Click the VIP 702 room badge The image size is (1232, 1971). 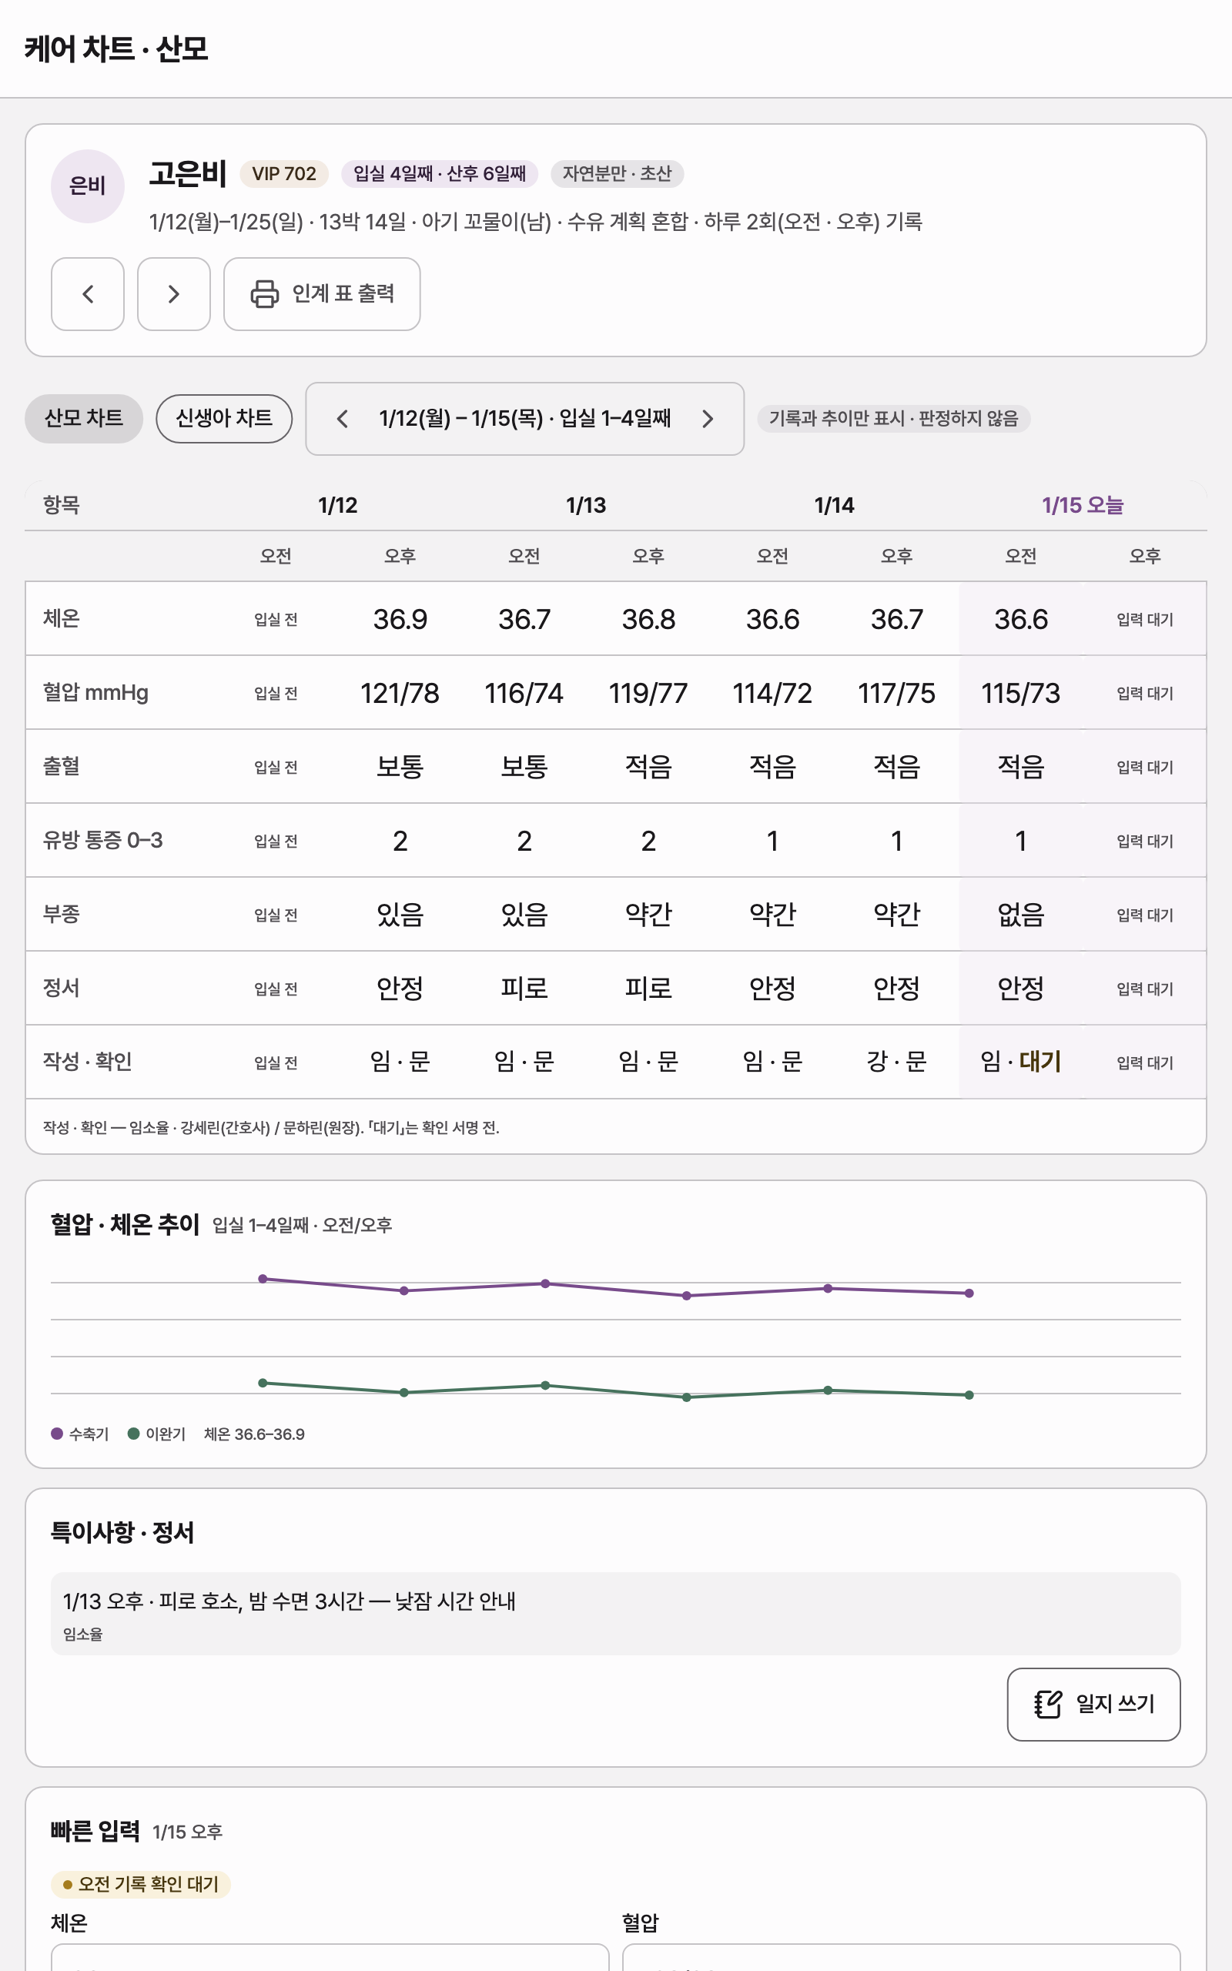(x=283, y=173)
